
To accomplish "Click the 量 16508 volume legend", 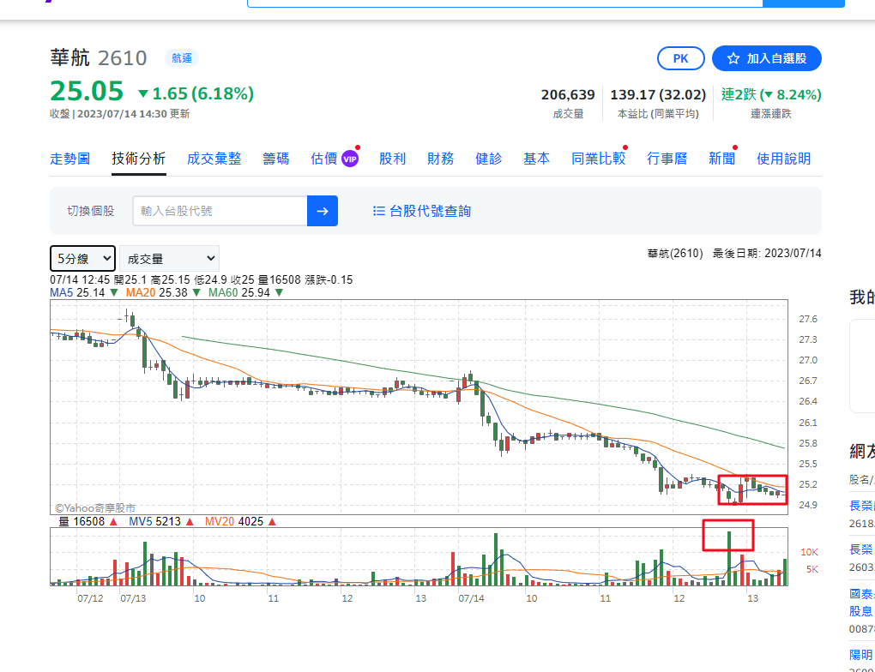I will 87,521.
